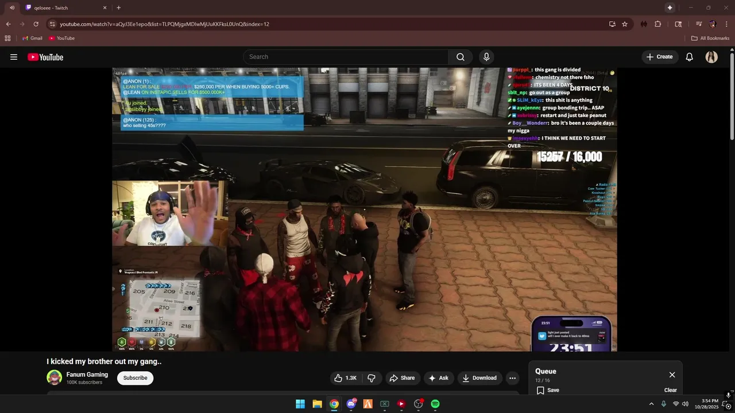
Task: Subscribe to Fanum Gaming
Action: [x=135, y=378]
